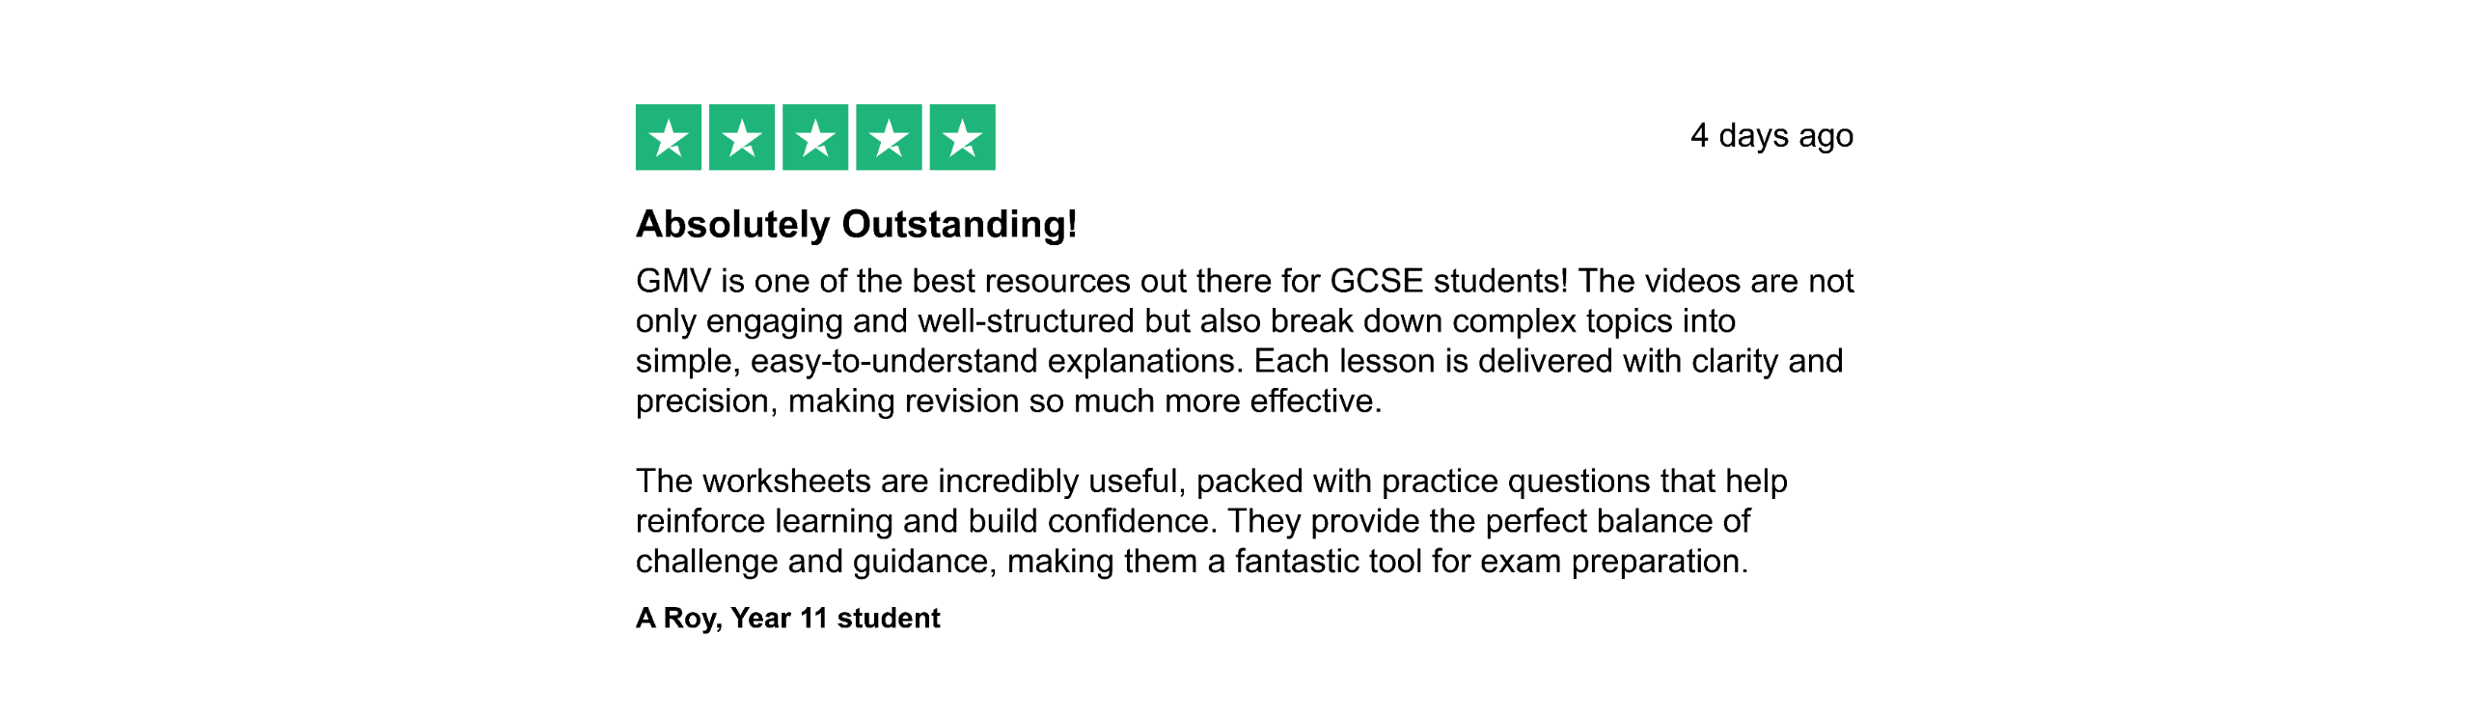
Task: Click the fourth green star icon
Action: click(x=889, y=137)
